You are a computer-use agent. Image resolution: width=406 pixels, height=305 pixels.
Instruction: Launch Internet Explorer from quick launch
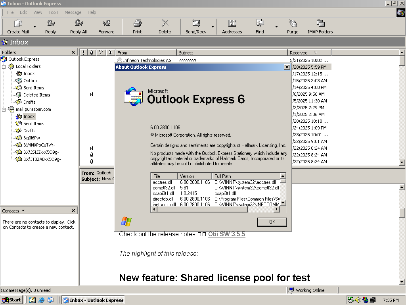pyautogui.click(x=41, y=300)
